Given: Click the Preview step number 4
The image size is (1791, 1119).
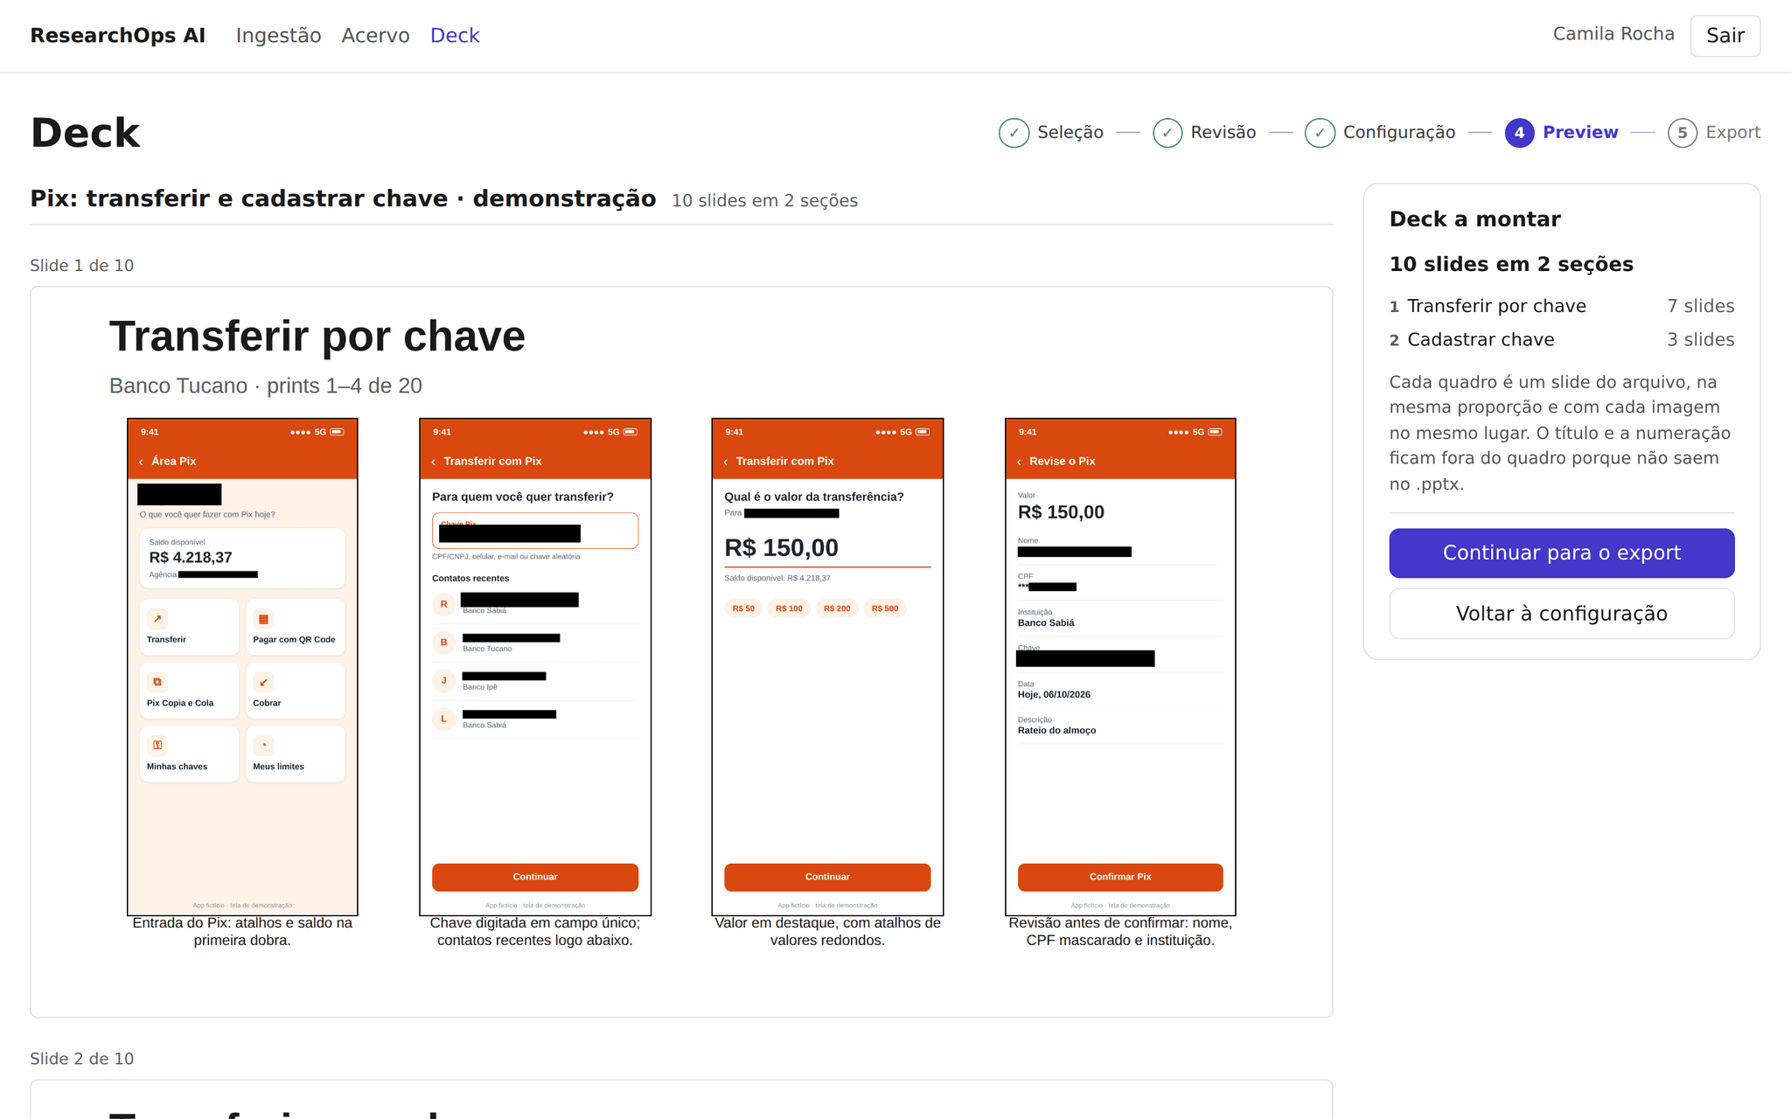Looking at the screenshot, I should coord(1519,133).
